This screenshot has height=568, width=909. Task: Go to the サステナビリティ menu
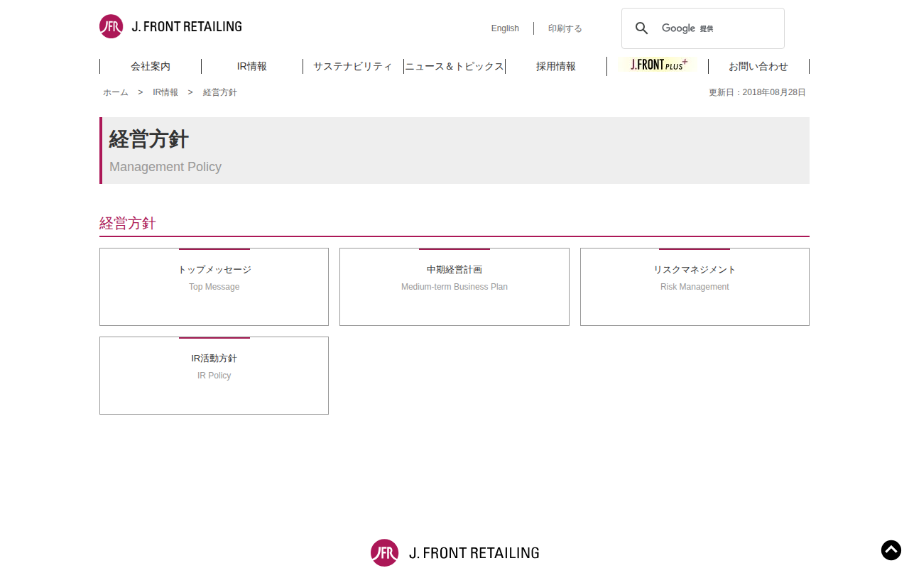353,66
